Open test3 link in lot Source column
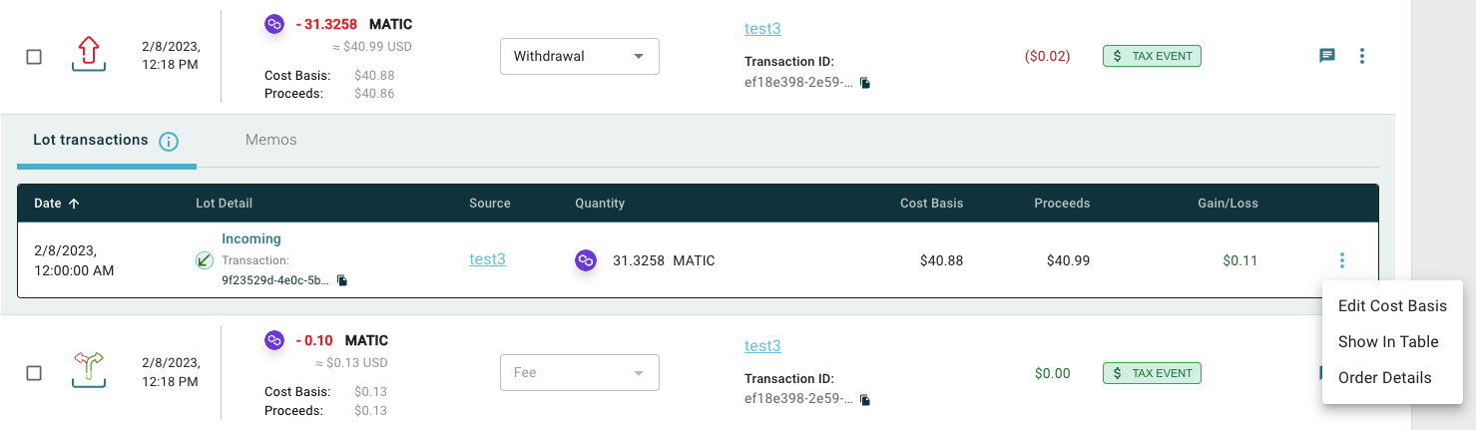This screenshot has height=430, width=1476. pos(487,259)
